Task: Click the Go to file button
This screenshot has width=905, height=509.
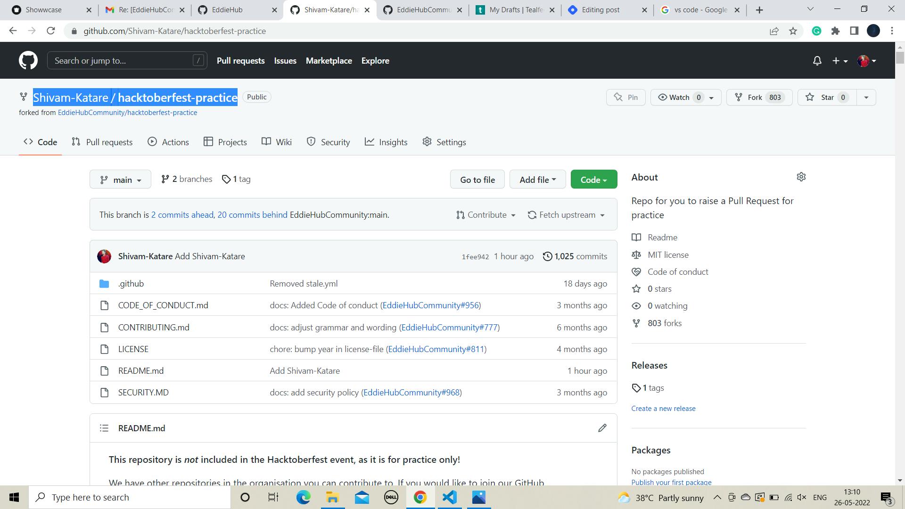Action: pos(477,180)
